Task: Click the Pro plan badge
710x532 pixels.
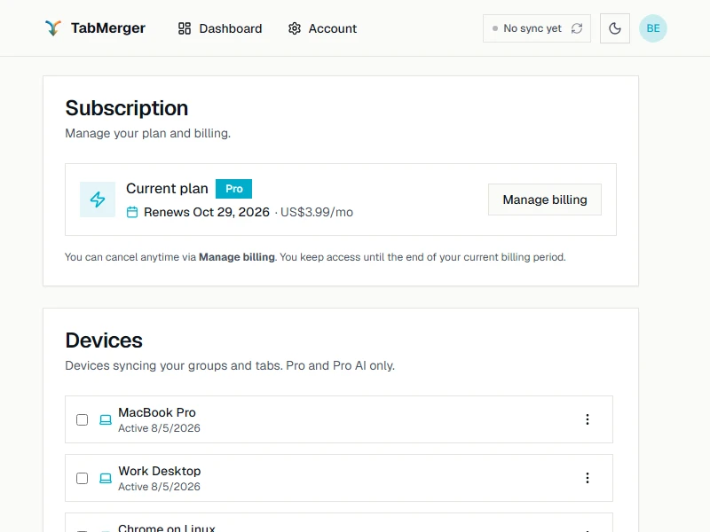Action: coord(233,189)
